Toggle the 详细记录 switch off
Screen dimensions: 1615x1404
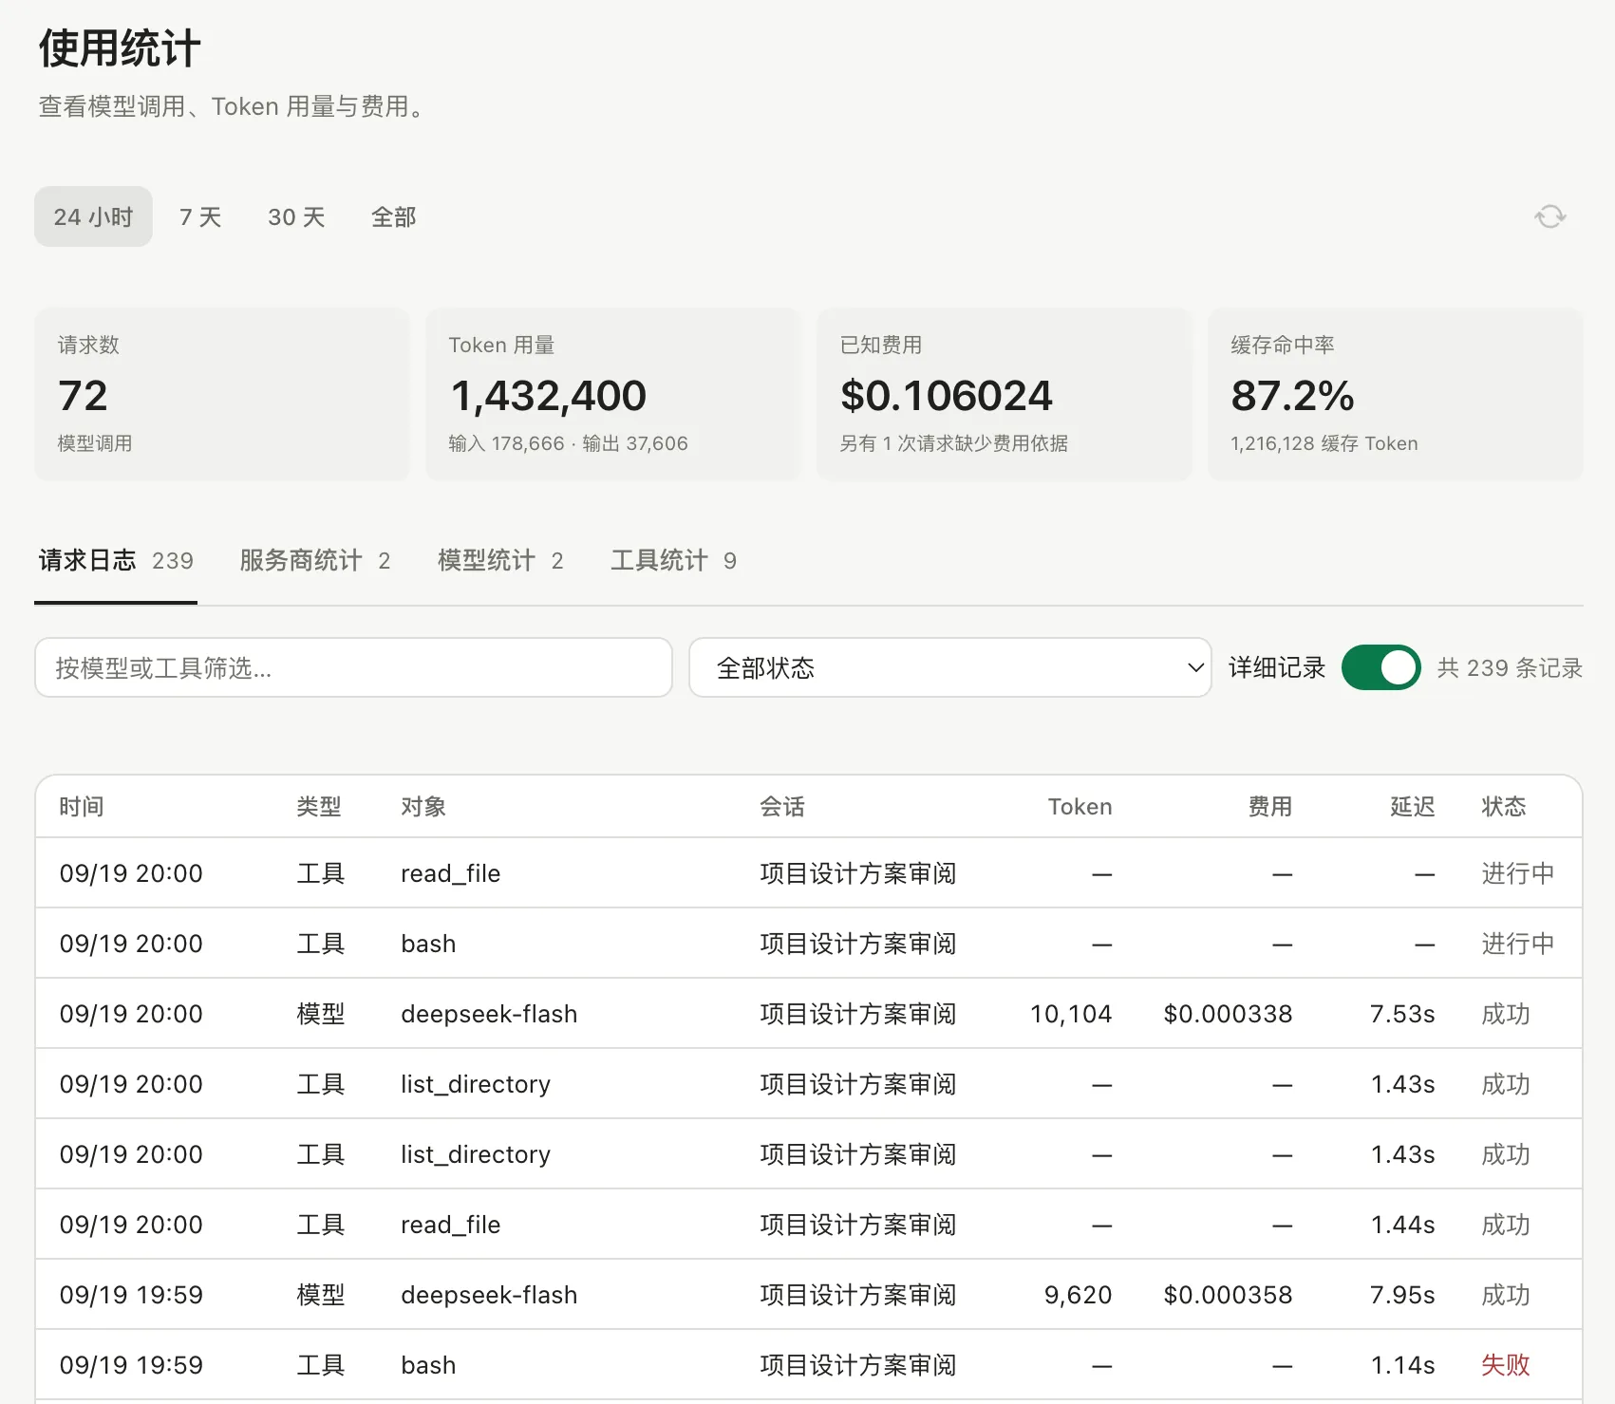point(1380,667)
